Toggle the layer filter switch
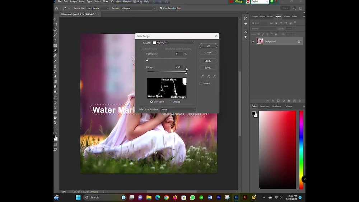 (295, 22)
